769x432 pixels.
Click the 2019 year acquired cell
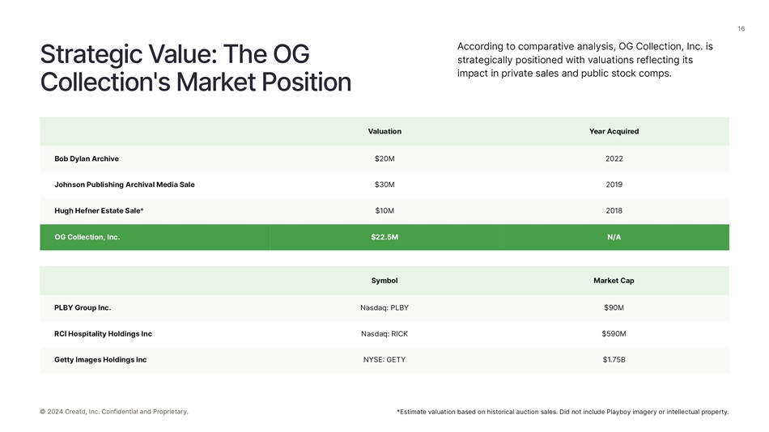pyautogui.click(x=614, y=184)
